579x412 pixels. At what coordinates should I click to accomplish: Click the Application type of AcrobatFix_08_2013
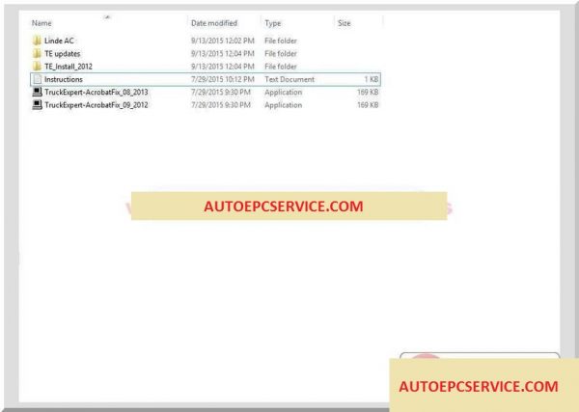pos(283,93)
